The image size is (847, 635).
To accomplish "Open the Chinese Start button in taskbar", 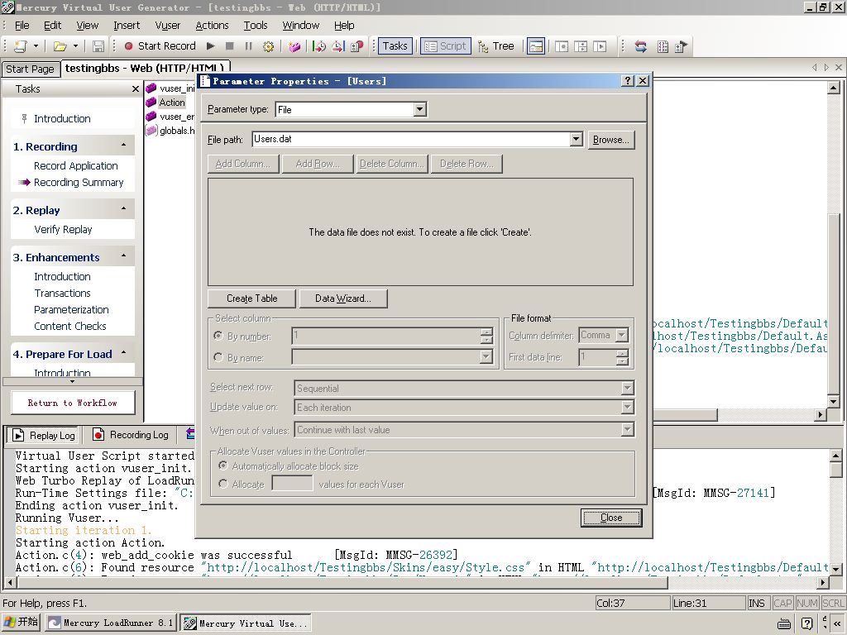I will click(x=22, y=623).
